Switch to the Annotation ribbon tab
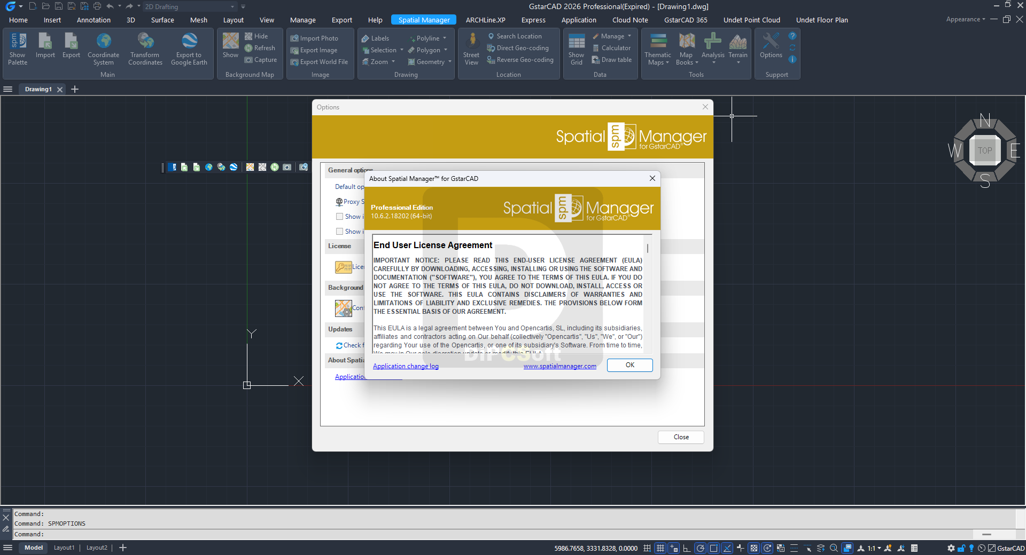Viewport: 1026px width, 555px height. 94,20
